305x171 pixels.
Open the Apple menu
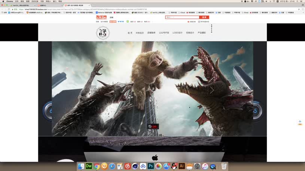3,1
